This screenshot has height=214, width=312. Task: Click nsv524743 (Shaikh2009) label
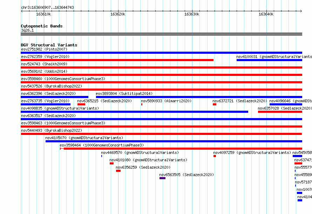(44, 64)
